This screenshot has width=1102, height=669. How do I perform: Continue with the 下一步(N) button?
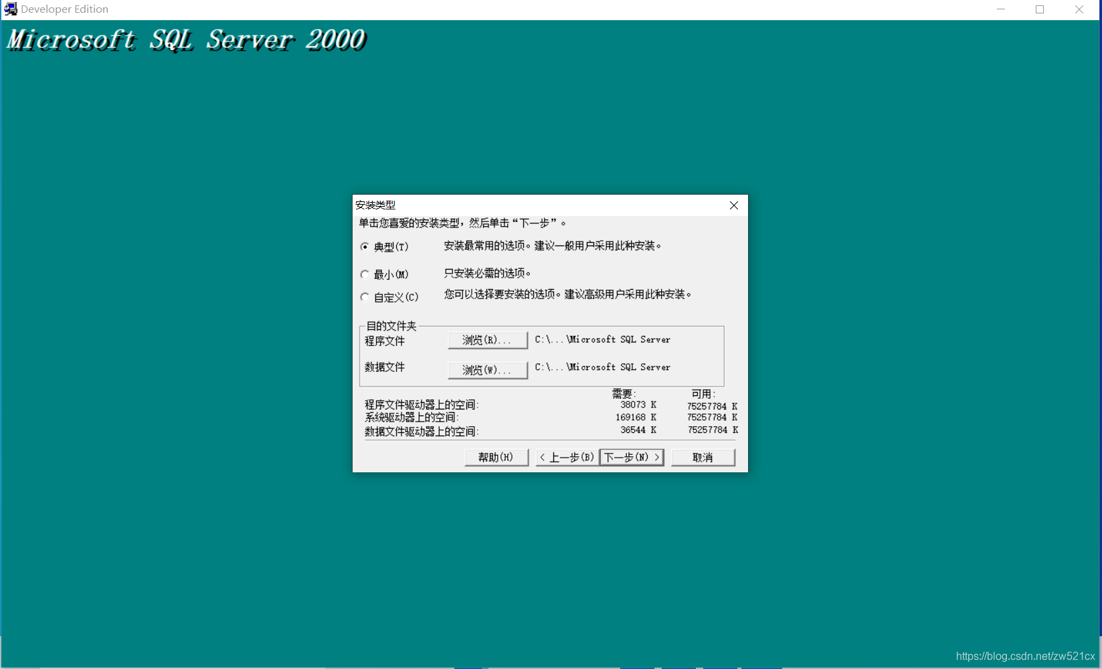point(632,457)
